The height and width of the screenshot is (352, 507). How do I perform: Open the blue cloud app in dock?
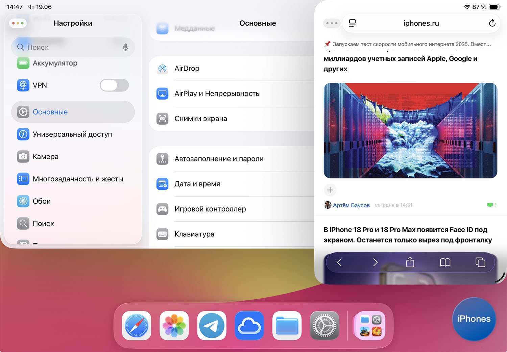pos(249,326)
